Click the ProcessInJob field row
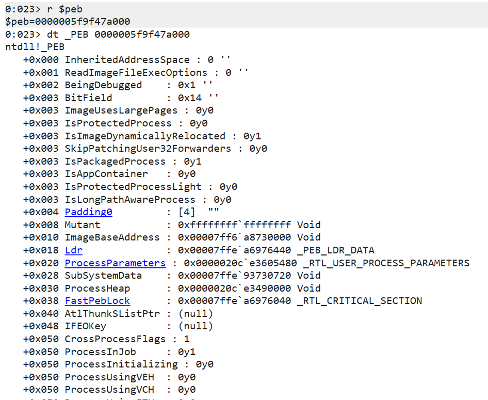488x400 pixels. [x=100, y=352]
